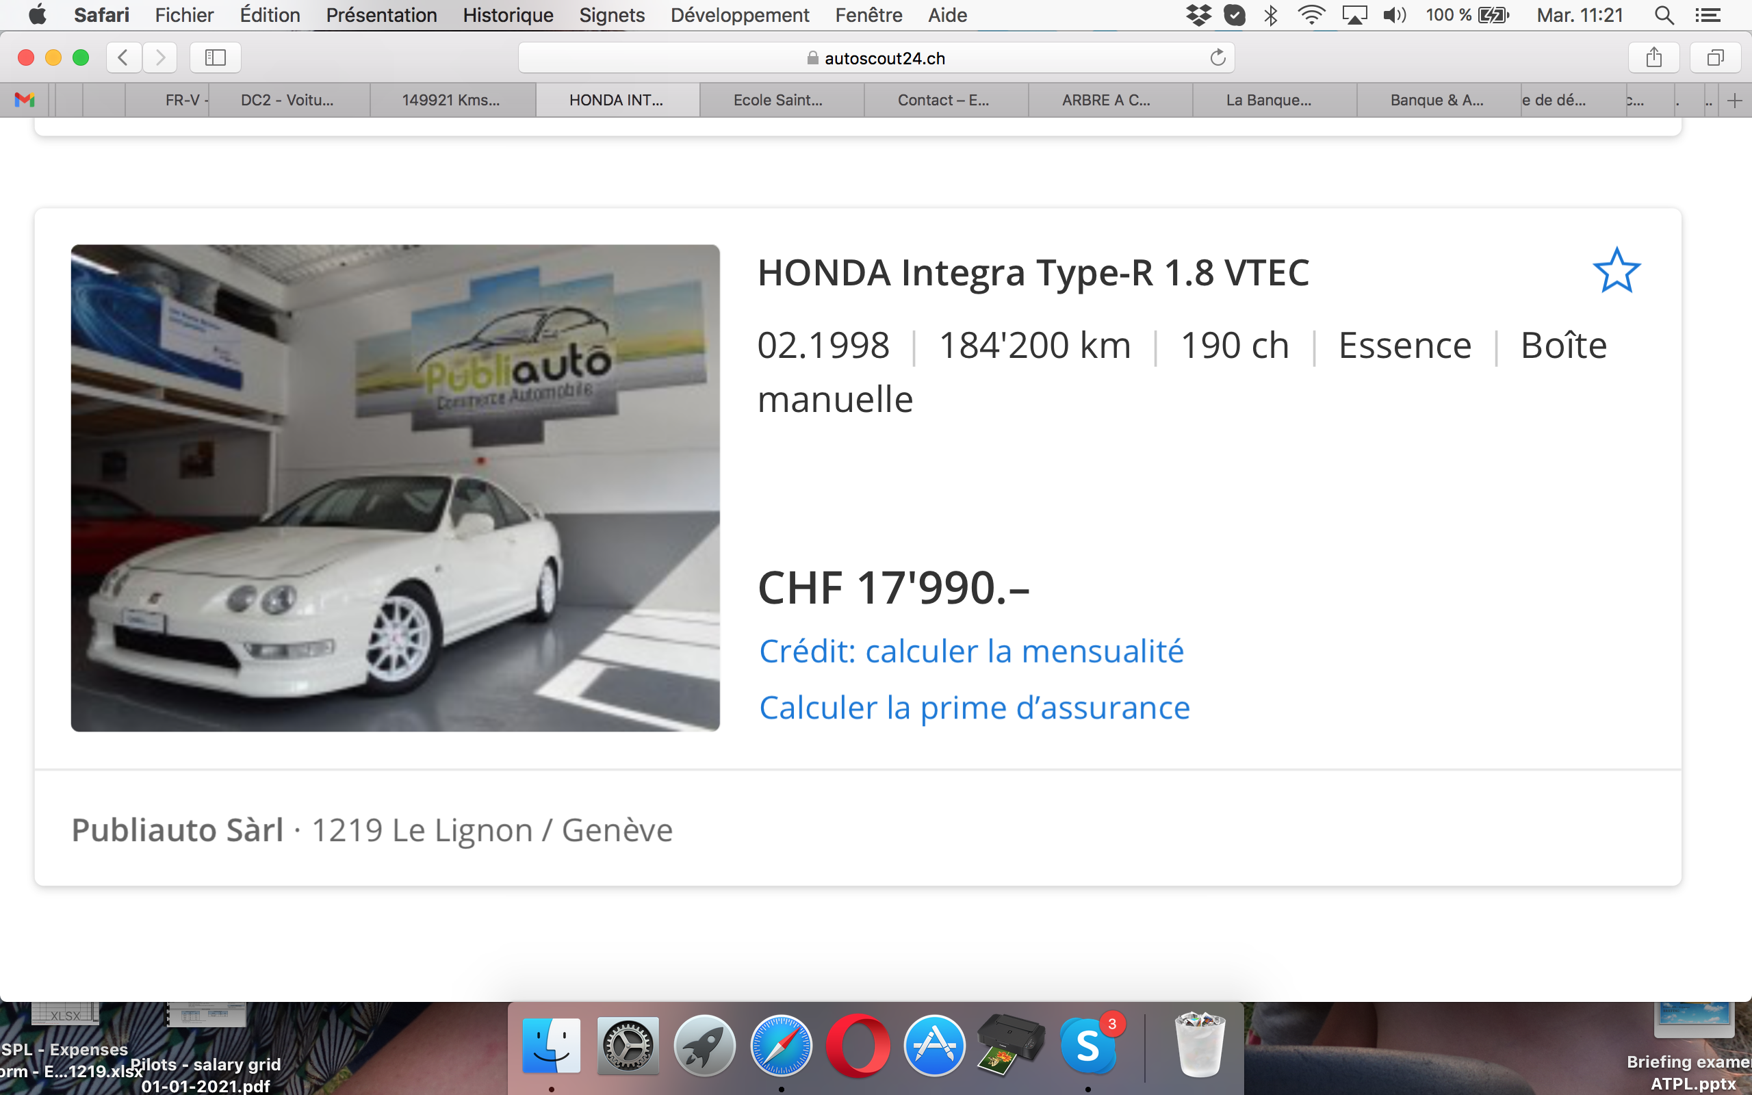Image resolution: width=1752 pixels, height=1095 pixels.
Task: Open HONDA Integra Type-R 1.8 VTEC listing title
Action: pos(1033,273)
